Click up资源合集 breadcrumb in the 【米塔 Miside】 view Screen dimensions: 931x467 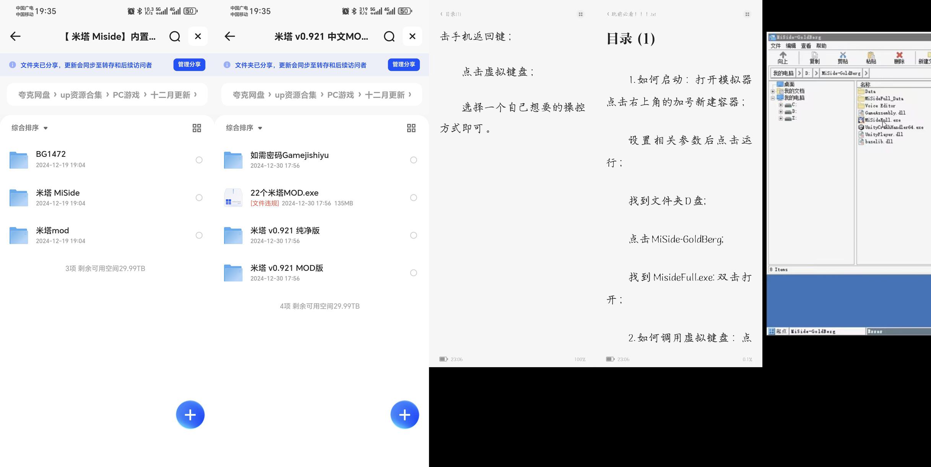point(81,95)
